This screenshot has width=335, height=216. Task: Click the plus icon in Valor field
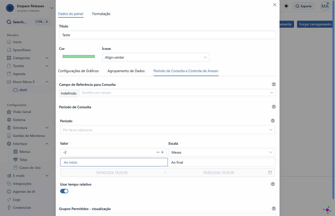pos(162,152)
